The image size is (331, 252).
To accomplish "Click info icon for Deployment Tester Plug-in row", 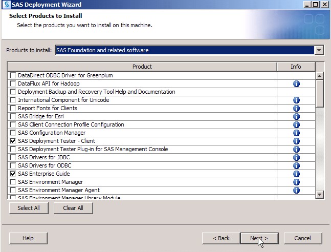I will coord(296,149).
